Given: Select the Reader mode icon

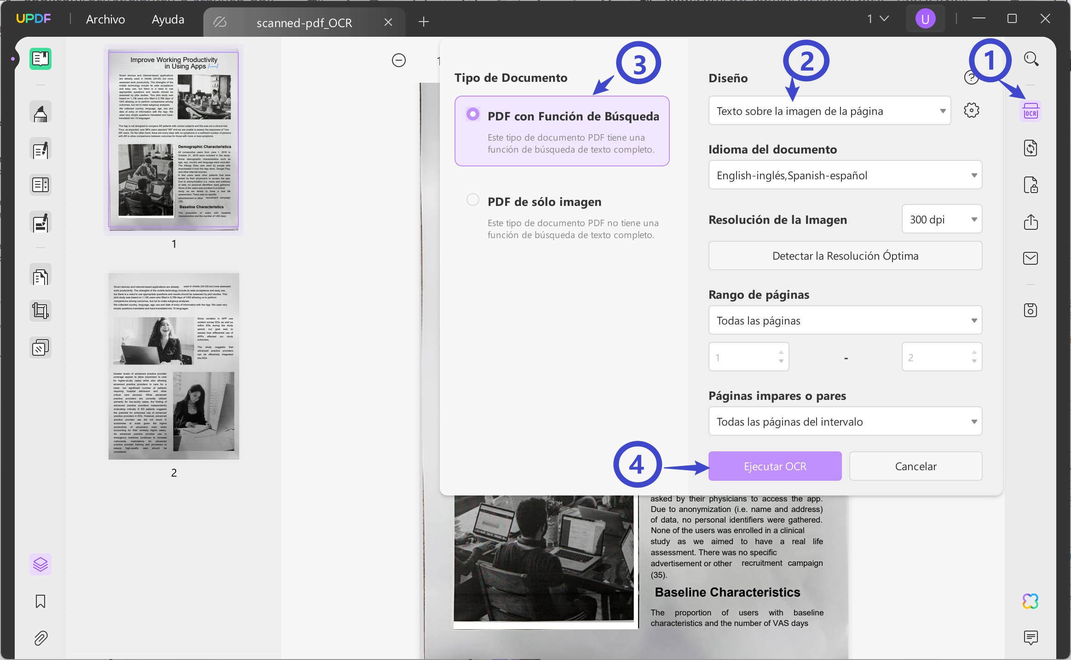Looking at the screenshot, I should (x=40, y=59).
